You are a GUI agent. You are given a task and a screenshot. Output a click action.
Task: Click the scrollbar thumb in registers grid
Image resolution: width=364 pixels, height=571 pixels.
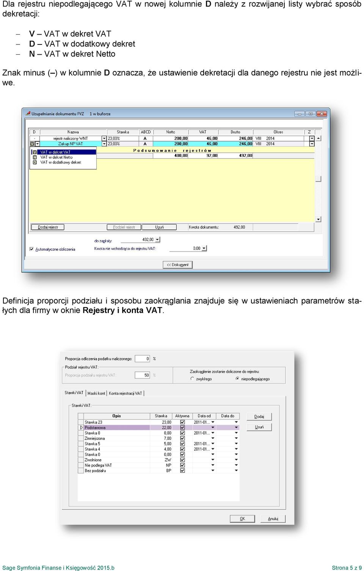(x=318, y=179)
